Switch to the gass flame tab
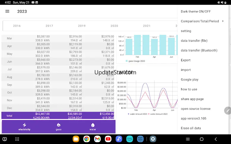The width and height of the screenshot is (231, 144). [58, 127]
